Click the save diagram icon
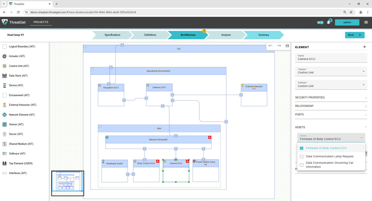This screenshot has height=201, width=372. [287, 46]
